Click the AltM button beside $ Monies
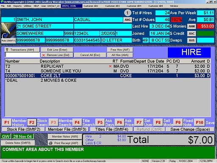 point(192,26)
